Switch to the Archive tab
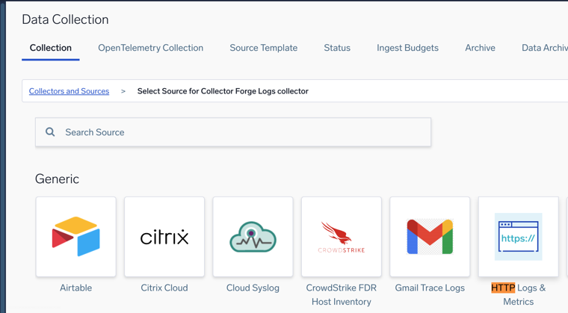This screenshot has height=313, width=568. point(481,48)
